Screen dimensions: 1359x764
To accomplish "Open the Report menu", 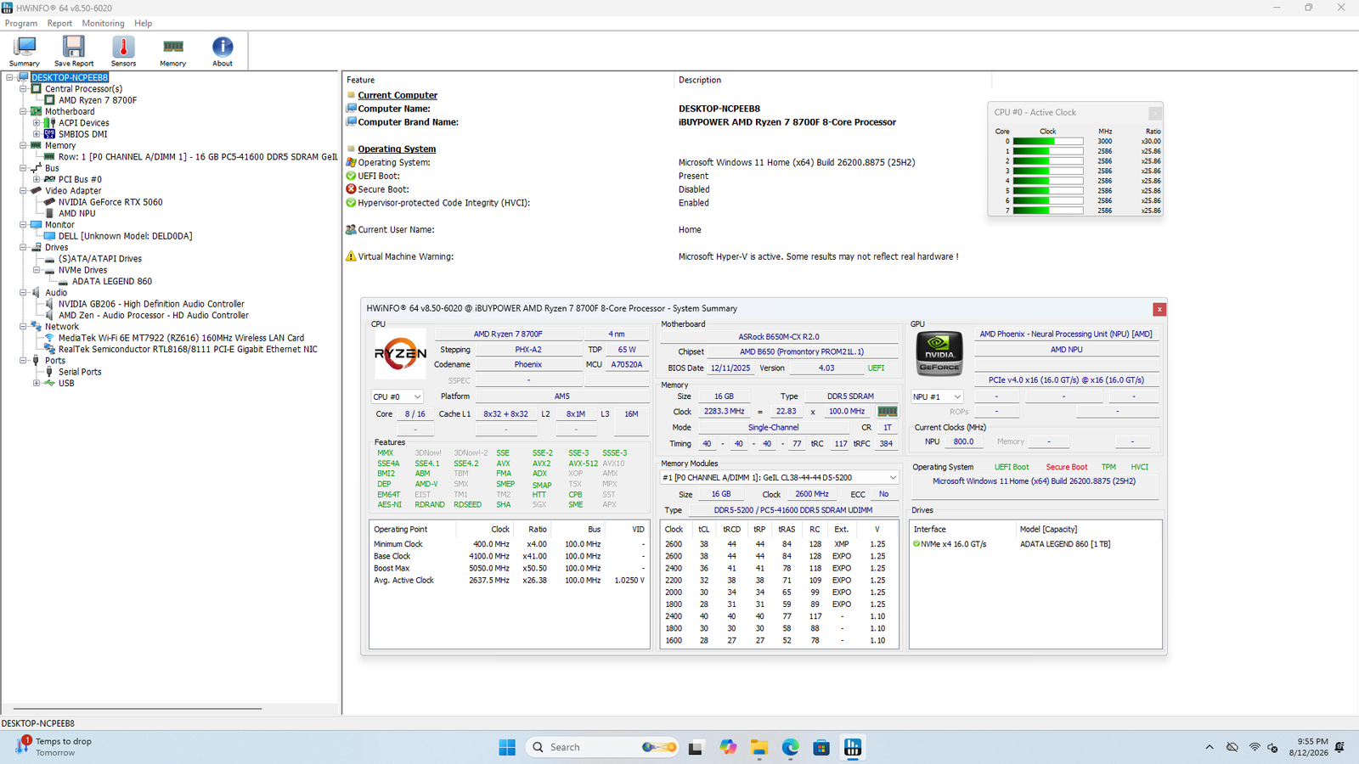I will (x=59, y=24).
